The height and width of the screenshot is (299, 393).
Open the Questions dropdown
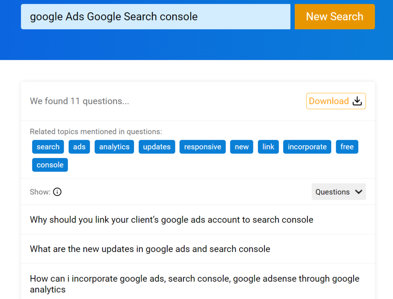coord(339,192)
